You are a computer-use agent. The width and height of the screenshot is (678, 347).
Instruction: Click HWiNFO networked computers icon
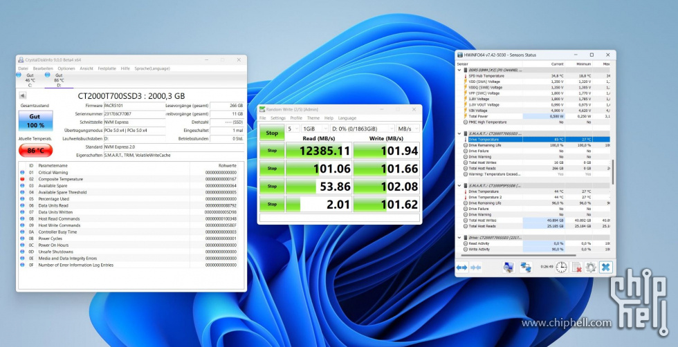[526, 267]
